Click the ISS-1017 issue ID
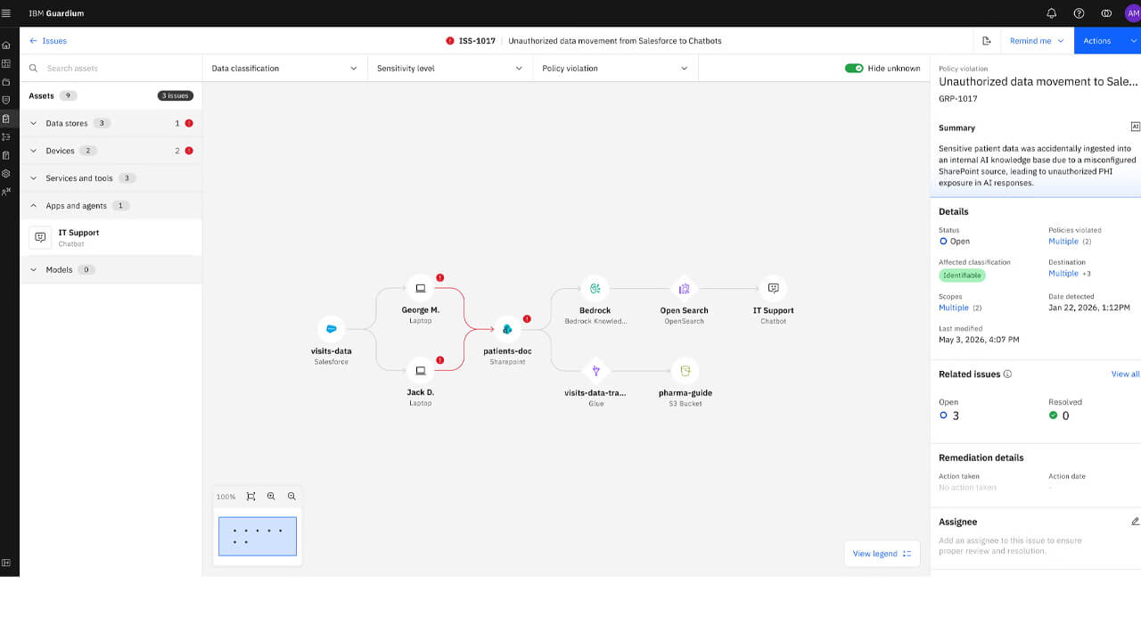Viewport: 1141px width, 642px height. point(477,41)
